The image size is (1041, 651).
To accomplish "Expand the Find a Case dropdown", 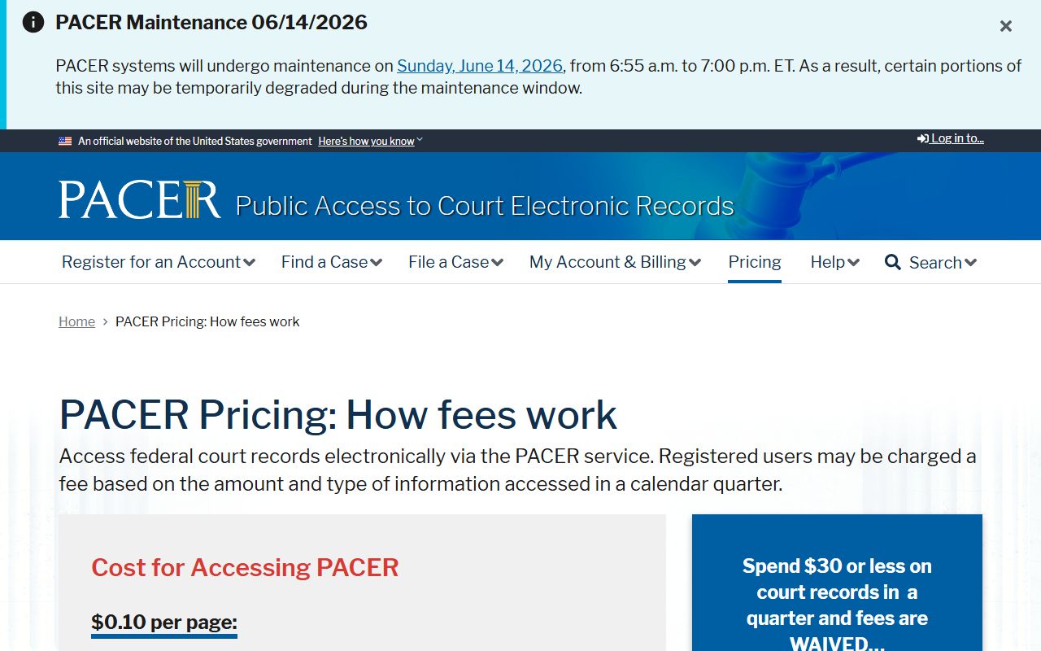I will 332,262.
